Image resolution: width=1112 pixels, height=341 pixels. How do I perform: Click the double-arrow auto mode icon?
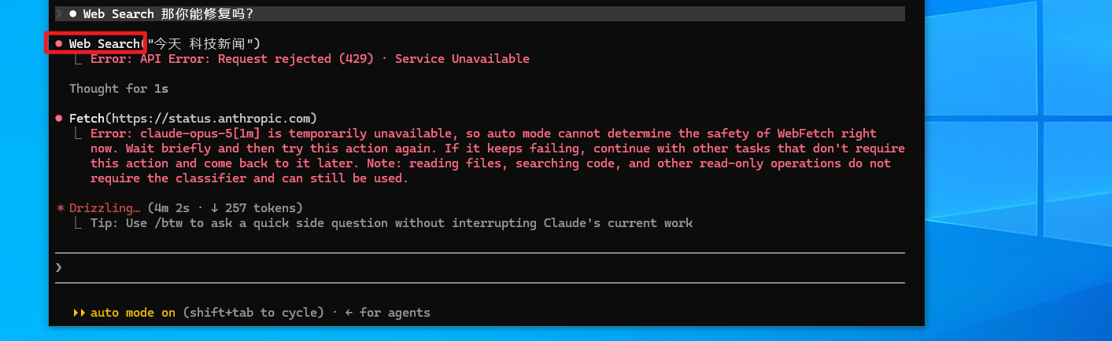(x=79, y=313)
